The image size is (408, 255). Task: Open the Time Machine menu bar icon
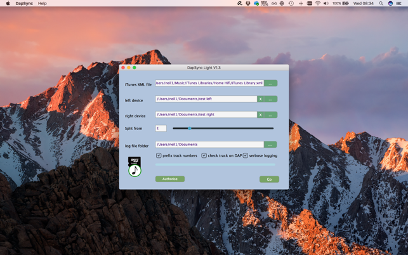tap(291, 3)
